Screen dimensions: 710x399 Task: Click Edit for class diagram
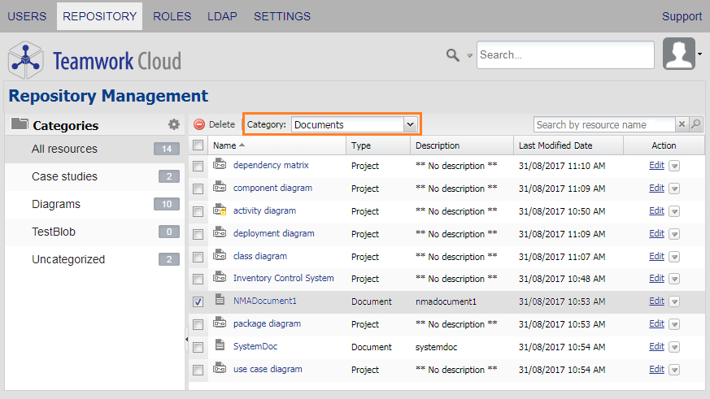click(656, 256)
